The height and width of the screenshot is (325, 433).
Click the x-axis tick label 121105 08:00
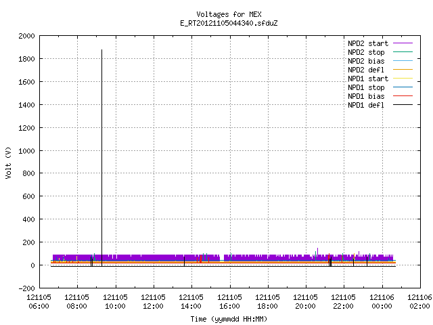(76, 302)
